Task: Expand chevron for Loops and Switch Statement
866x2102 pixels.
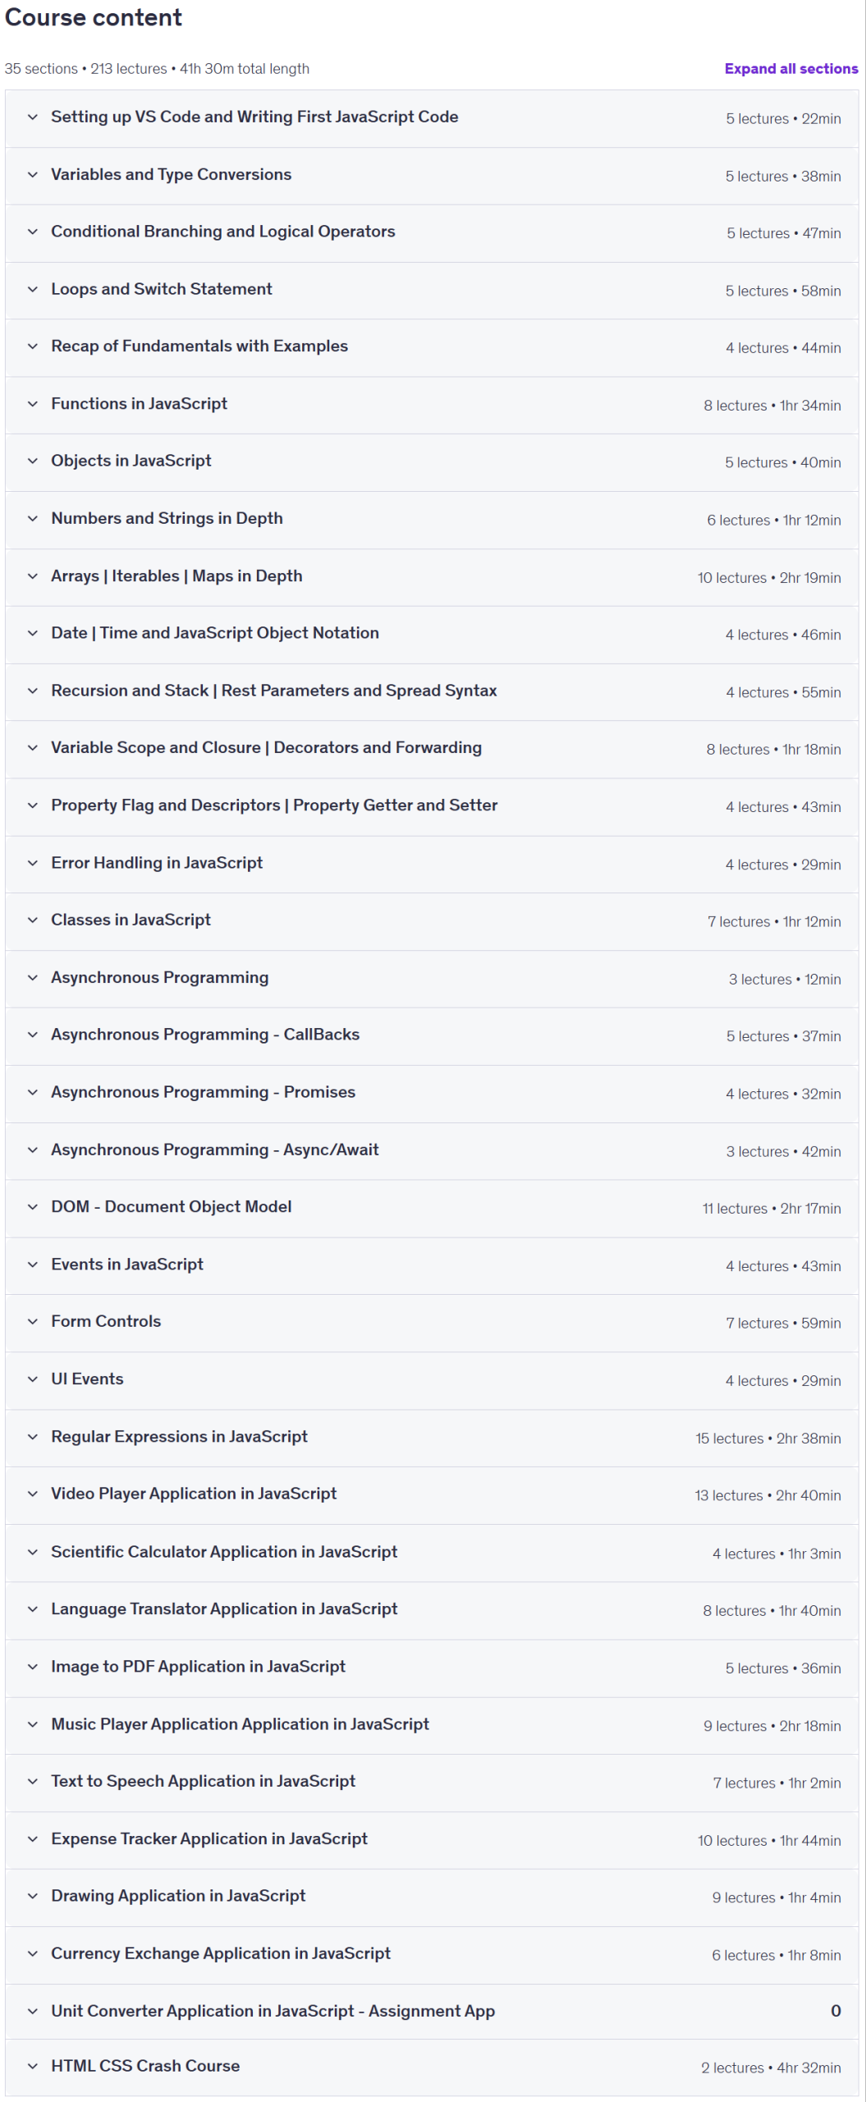Action: [33, 289]
